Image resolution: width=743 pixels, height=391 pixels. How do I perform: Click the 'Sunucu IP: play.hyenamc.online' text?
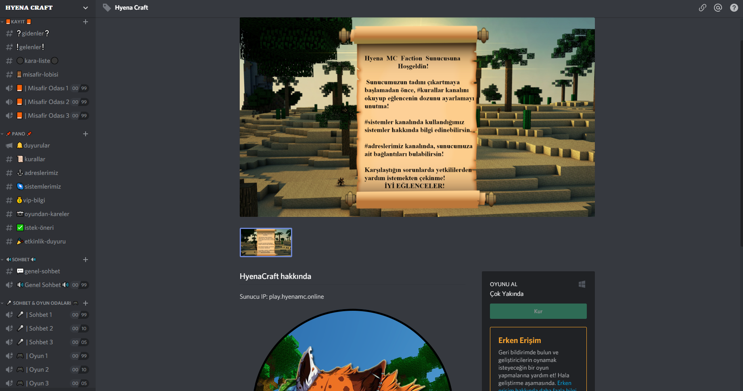pyautogui.click(x=282, y=297)
